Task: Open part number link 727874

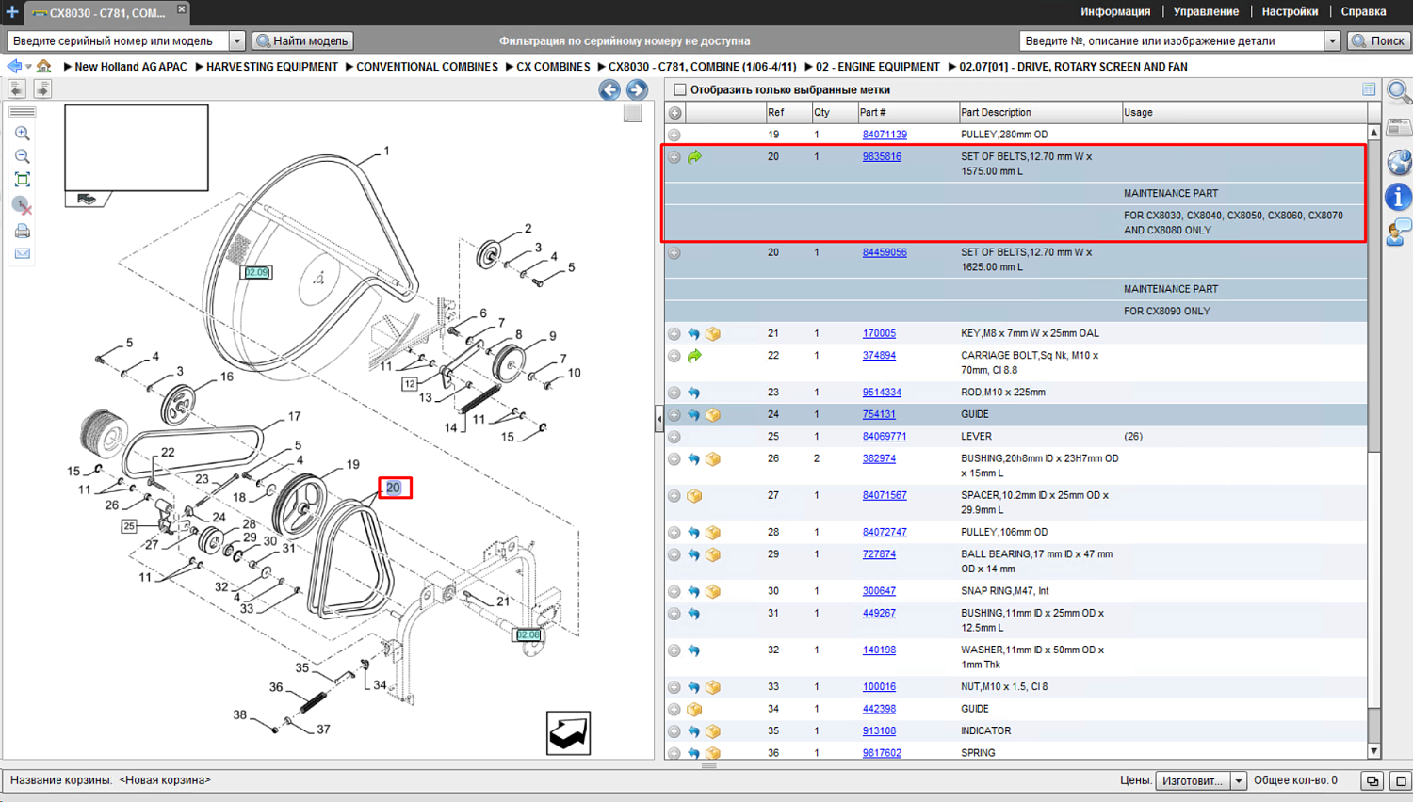Action: point(879,554)
